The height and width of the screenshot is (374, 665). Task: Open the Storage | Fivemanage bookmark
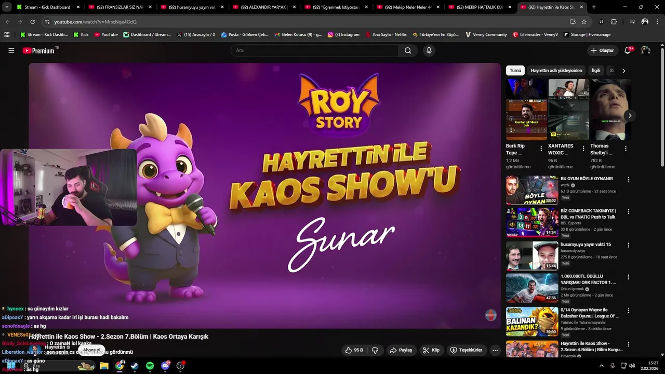(587, 34)
